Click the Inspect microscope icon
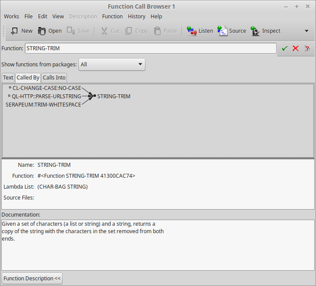The height and width of the screenshot is (286, 316). pos(256,31)
